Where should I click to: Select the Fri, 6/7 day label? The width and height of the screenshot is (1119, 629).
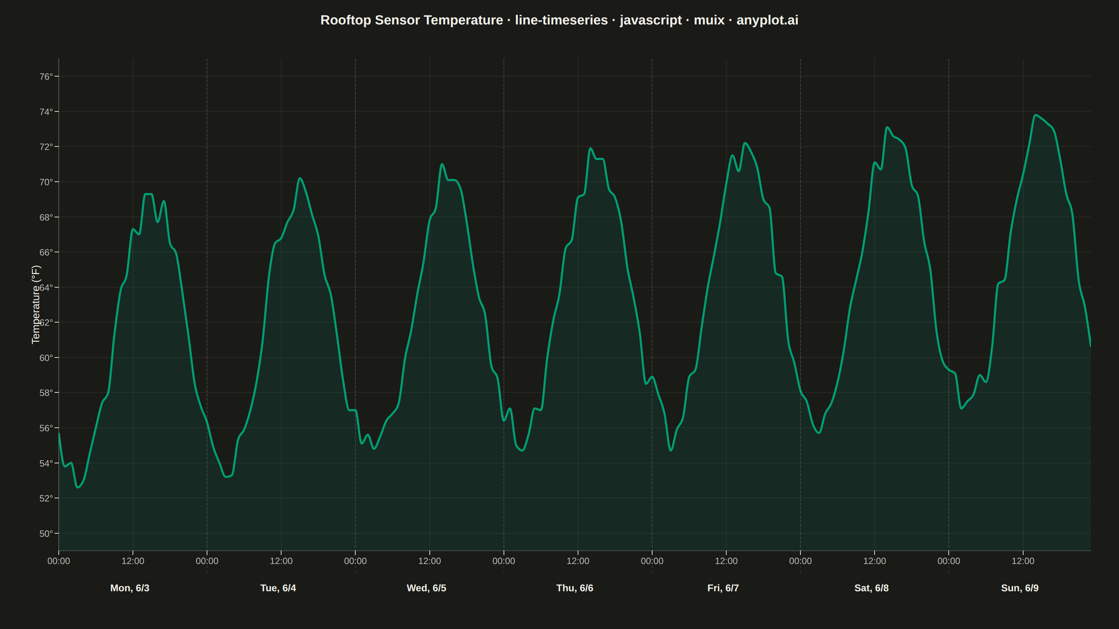coord(723,588)
